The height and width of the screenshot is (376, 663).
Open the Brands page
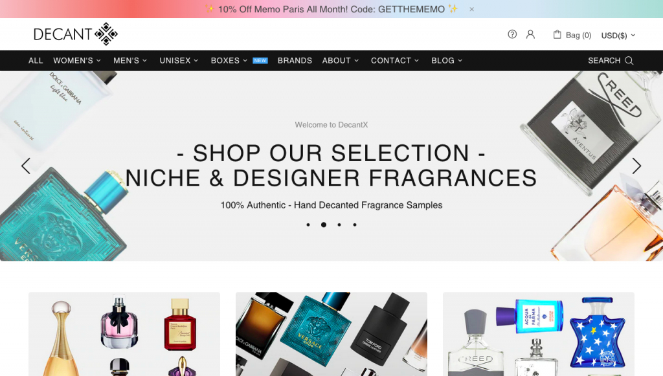click(x=295, y=60)
